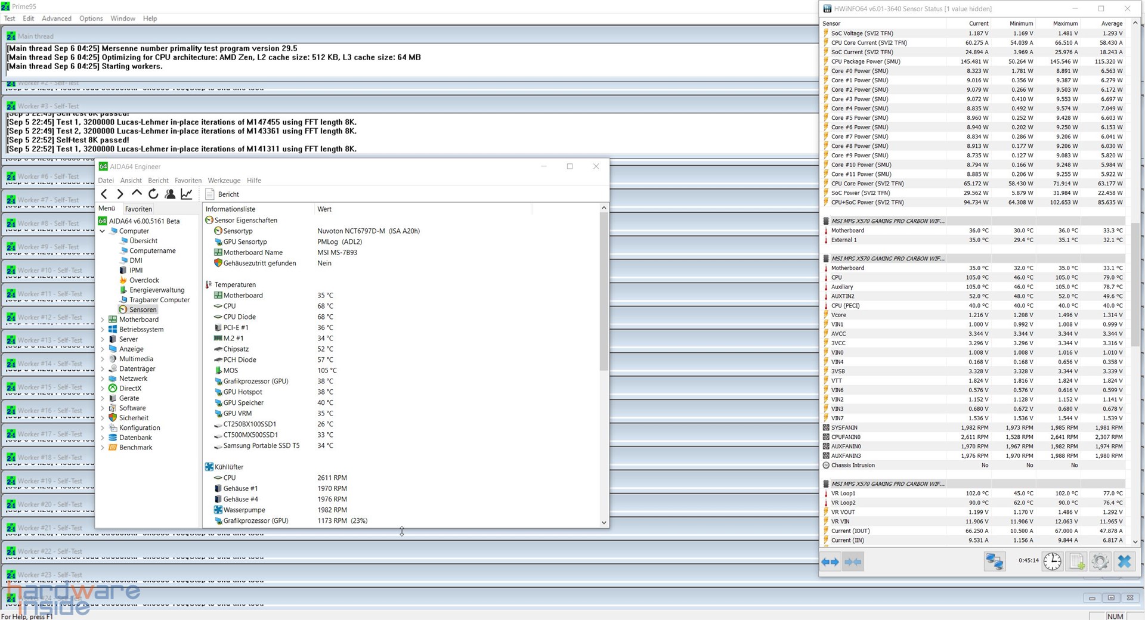Select the Overclock entry in AIDA64 sidebar

pyautogui.click(x=145, y=280)
